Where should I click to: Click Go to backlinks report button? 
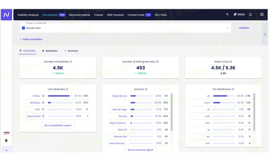[x=58, y=125]
